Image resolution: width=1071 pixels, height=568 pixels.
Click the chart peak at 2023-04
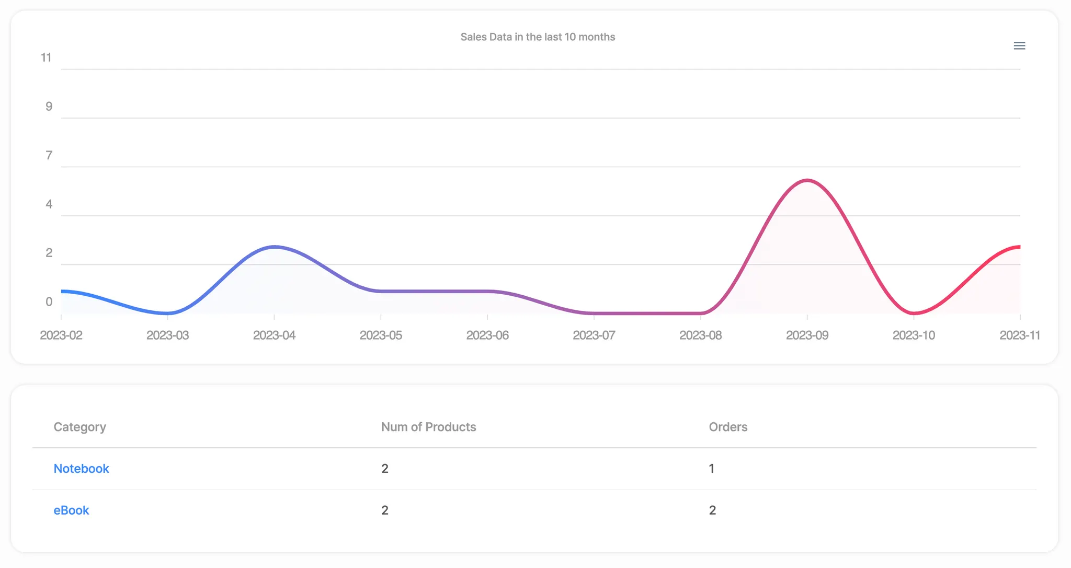pyautogui.click(x=275, y=247)
